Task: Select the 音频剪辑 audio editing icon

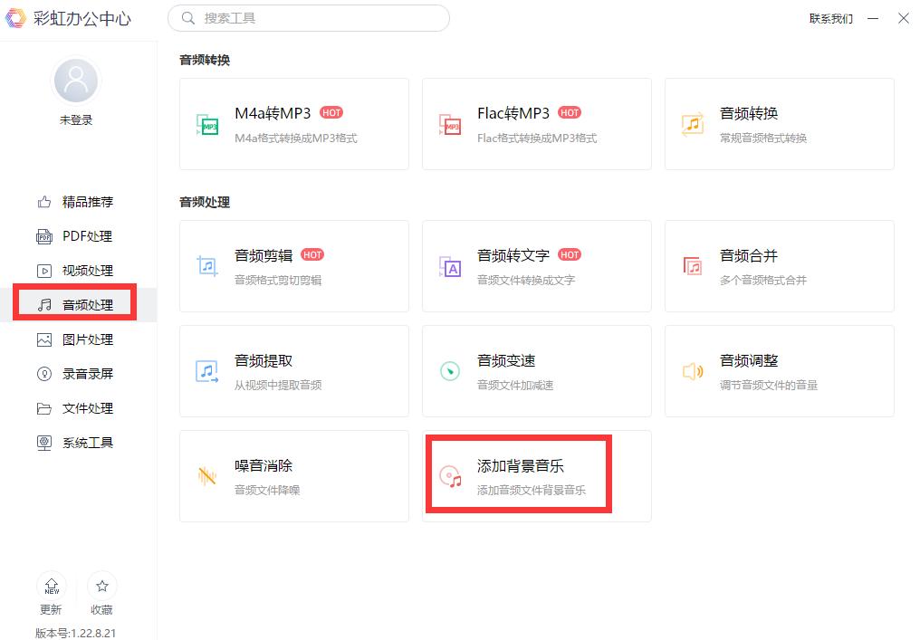Action: tap(206, 266)
